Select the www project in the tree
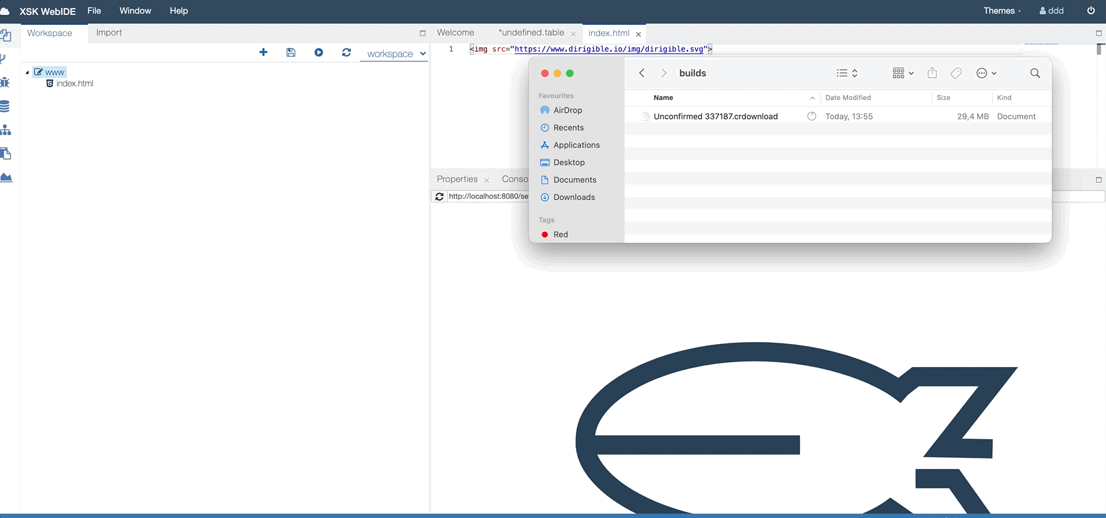The height and width of the screenshot is (518, 1106). (x=50, y=73)
